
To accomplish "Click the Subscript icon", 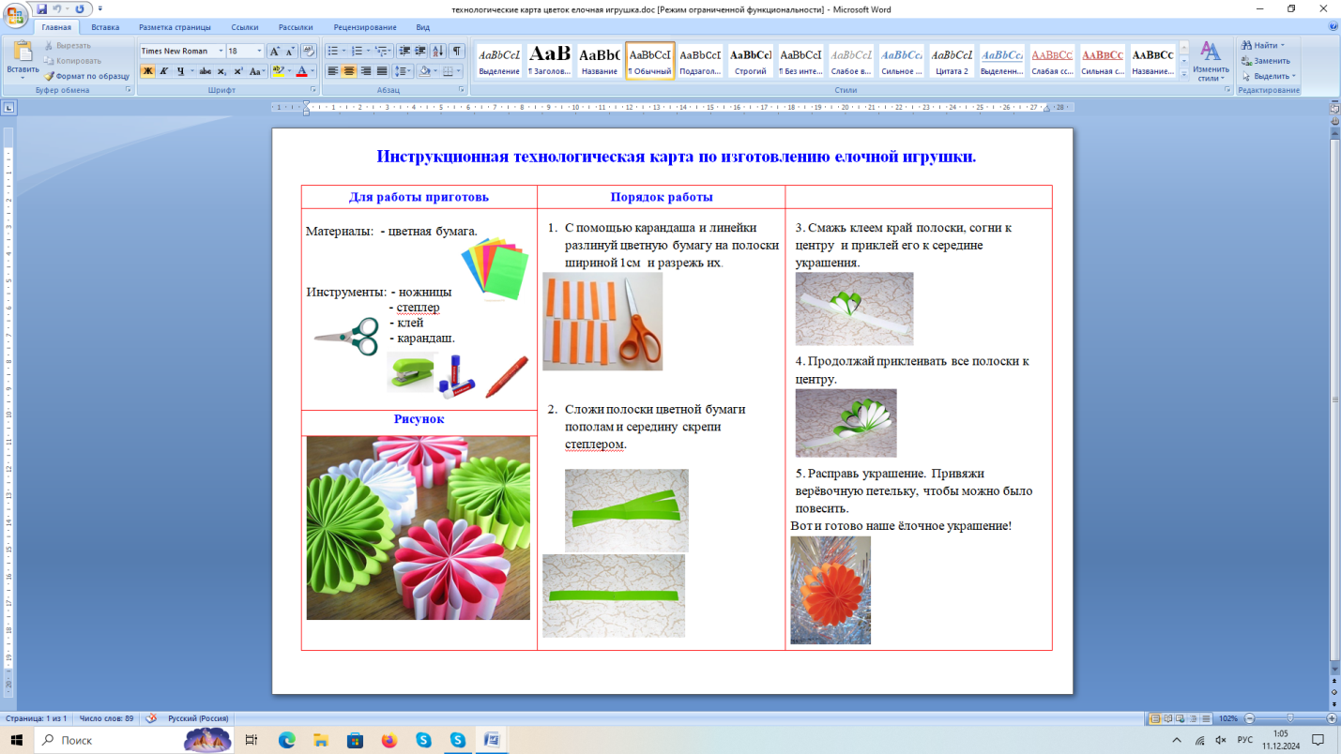I will (x=221, y=71).
